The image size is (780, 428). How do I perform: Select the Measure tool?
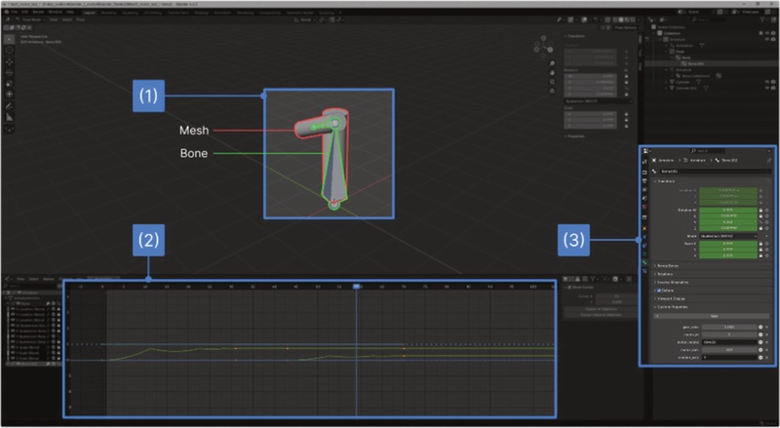point(10,116)
